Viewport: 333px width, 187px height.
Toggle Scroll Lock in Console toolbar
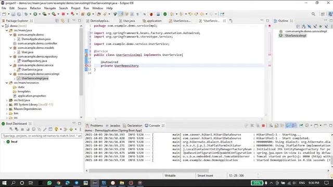[x=276, y=126]
